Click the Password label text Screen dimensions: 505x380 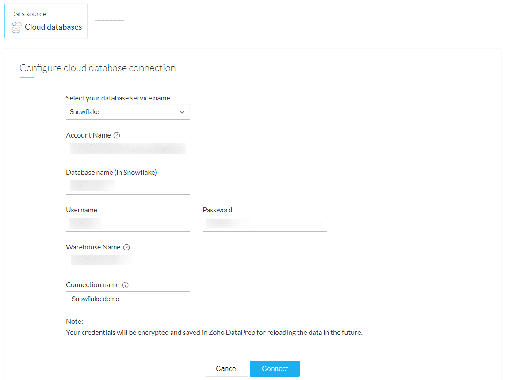click(x=218, y=210)
